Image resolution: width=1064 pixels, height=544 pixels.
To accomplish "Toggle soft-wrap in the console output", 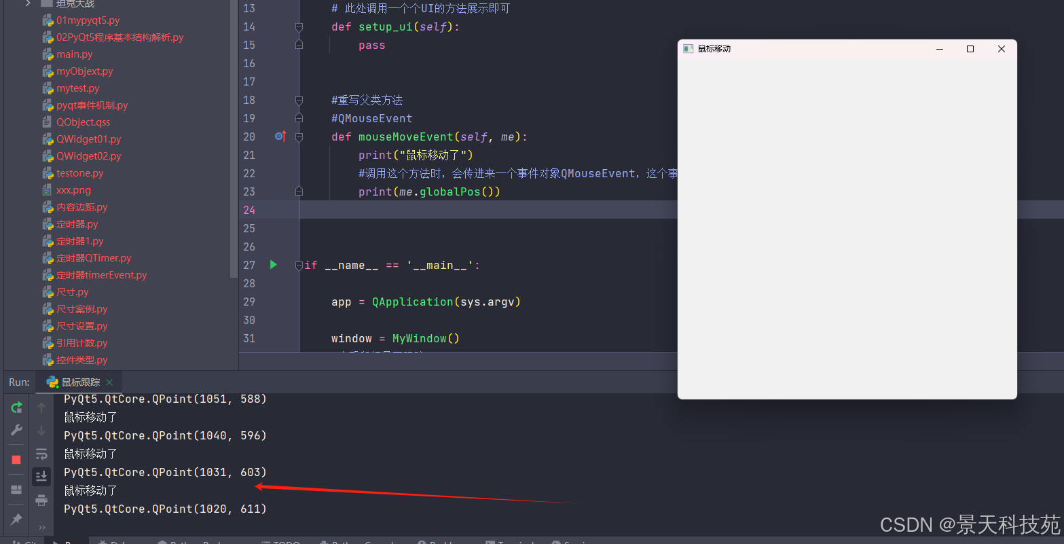I will [x=41, y=454].
